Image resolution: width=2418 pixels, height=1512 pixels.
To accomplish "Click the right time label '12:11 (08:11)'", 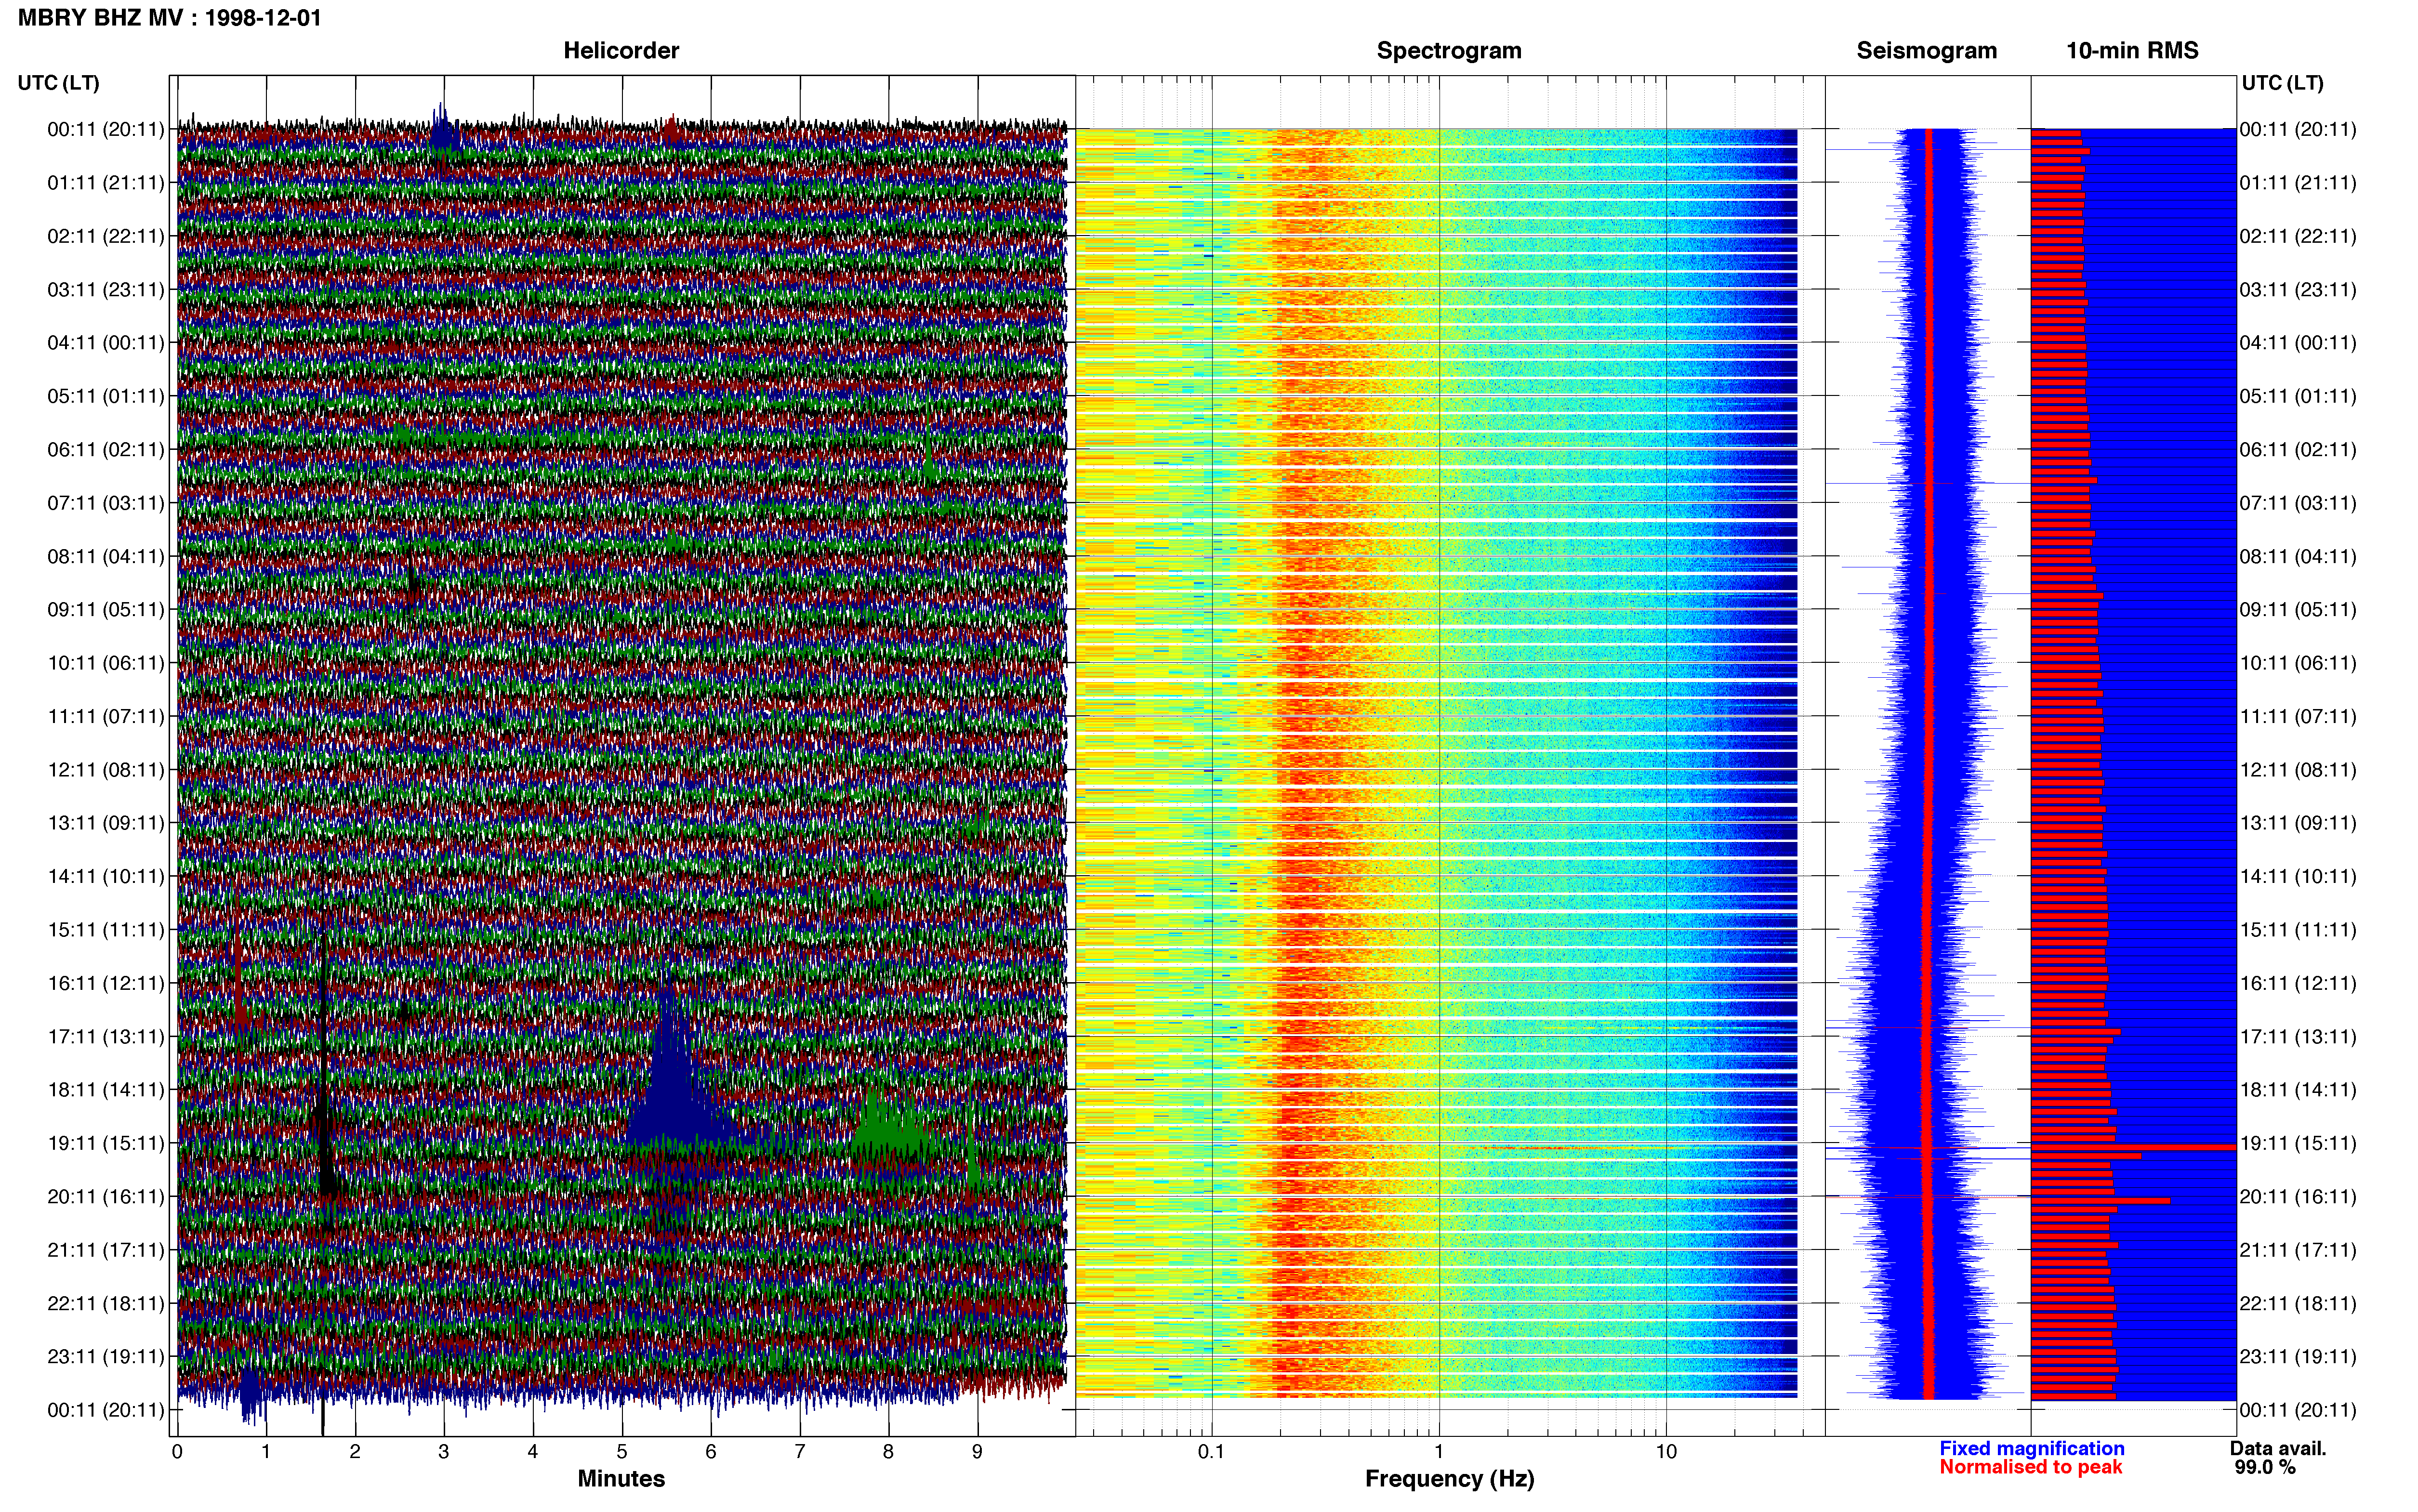I will point(2298,770).
